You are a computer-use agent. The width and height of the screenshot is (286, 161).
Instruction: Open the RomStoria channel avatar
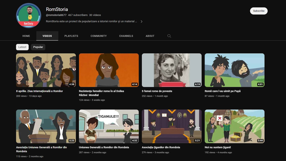(x=29, y=16)
